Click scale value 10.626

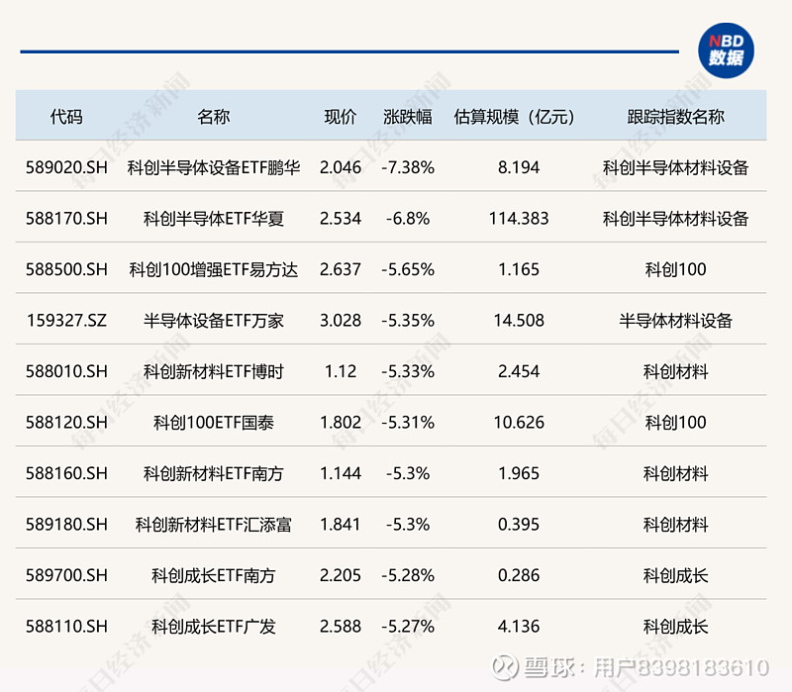(519, 422)
